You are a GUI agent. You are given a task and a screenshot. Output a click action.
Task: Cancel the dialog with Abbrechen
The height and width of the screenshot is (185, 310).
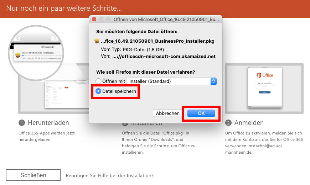[x=168, y=113]
